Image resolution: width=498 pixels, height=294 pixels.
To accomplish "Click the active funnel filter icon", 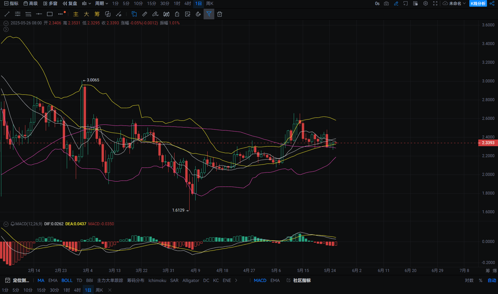I will pos(209,14).
